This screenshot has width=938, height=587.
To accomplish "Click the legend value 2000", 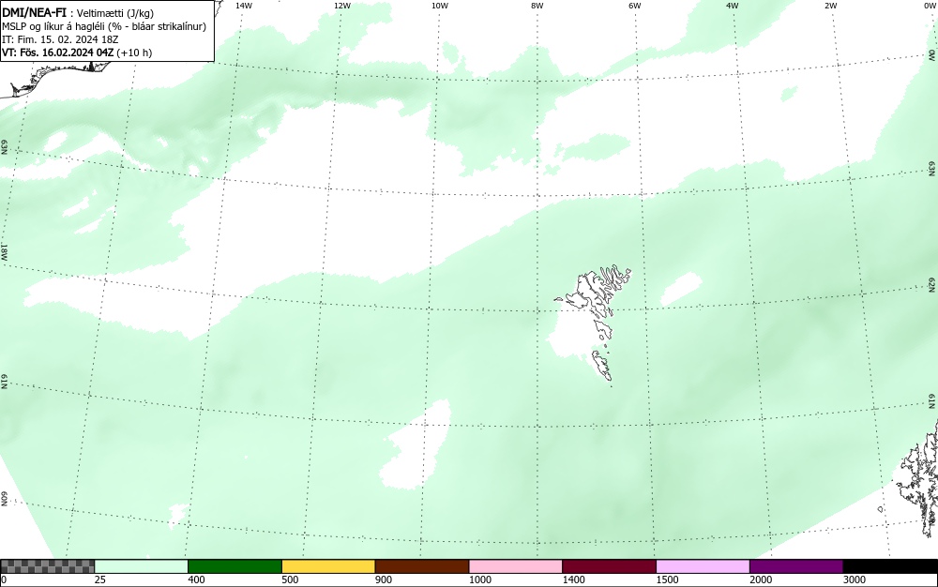I will tap(761, 579).
